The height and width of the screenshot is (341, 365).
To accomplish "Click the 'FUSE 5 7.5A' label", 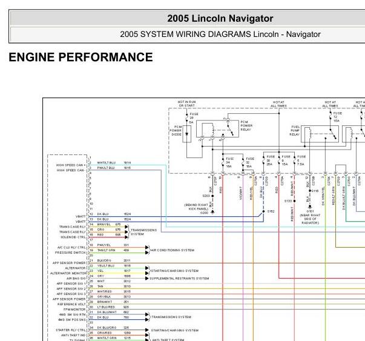I will click(301, 161).
